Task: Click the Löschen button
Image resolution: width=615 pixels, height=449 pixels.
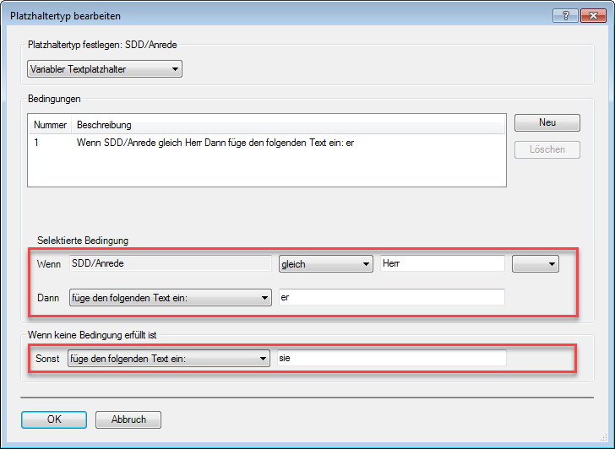Action: coord(547,149)
